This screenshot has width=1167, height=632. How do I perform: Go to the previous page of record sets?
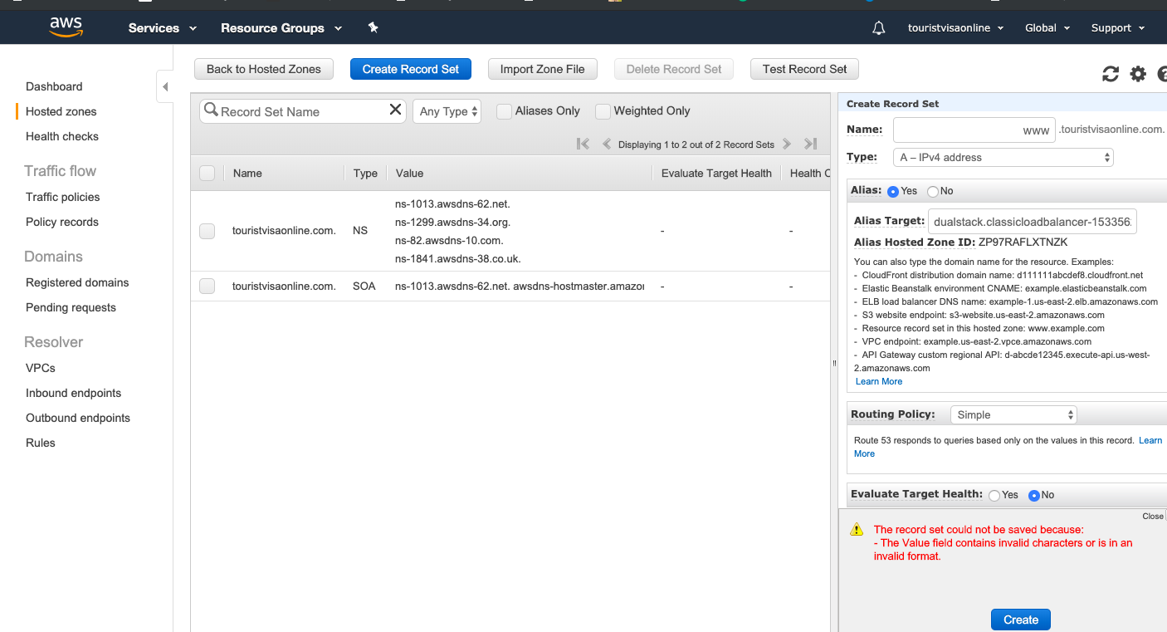click(x=607, y=144)
